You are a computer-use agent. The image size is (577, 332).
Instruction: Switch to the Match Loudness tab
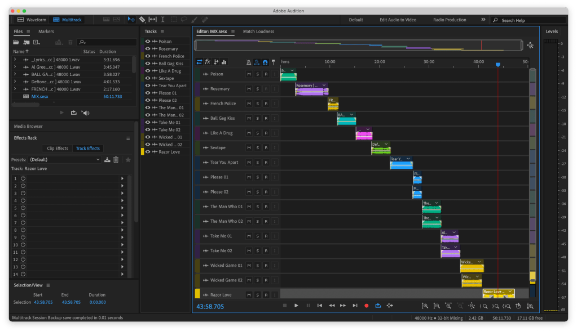(258, 32)
